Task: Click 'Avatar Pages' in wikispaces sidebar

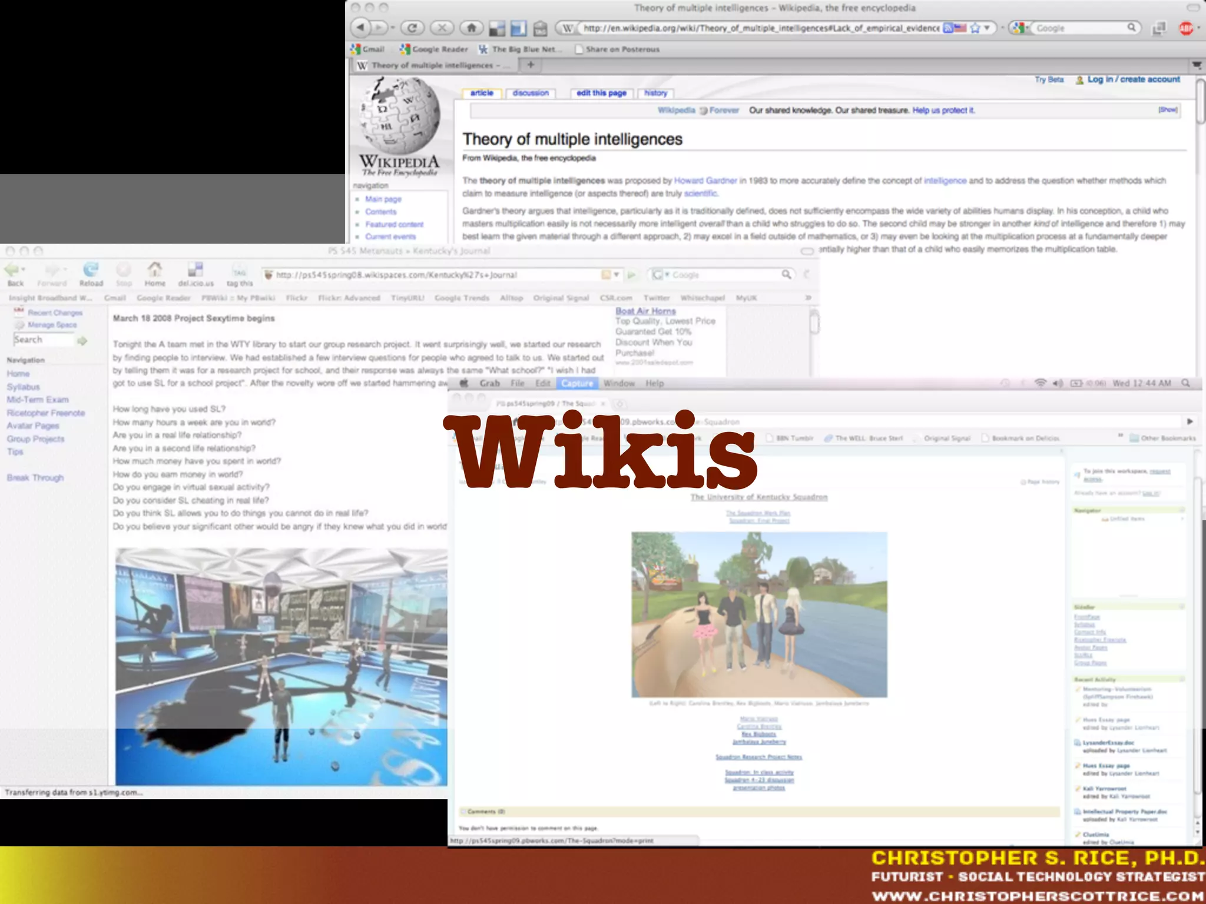Action: [33, 426]
